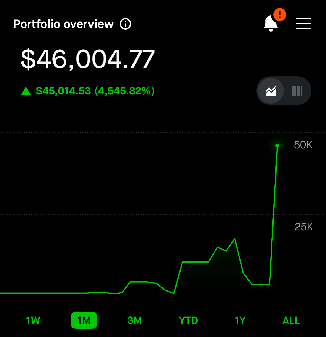326x337 pixels.
Task: Show Portfolio overview info icon
Action: tap(125, 24)
